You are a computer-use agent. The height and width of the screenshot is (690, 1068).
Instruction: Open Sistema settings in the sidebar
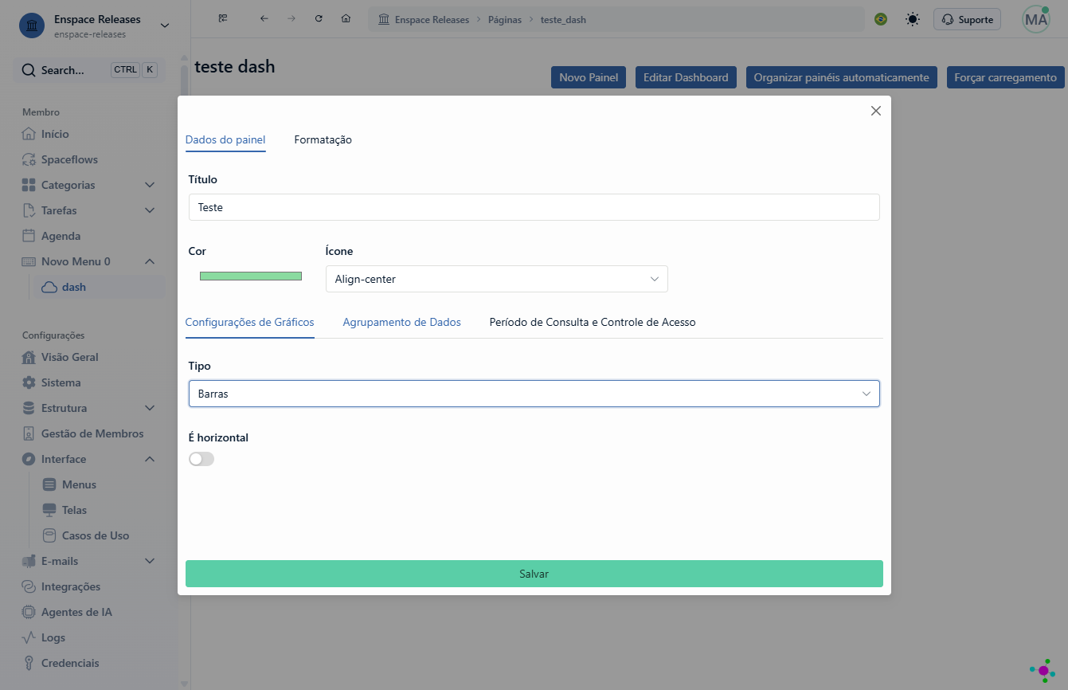[x=89, y=382]
